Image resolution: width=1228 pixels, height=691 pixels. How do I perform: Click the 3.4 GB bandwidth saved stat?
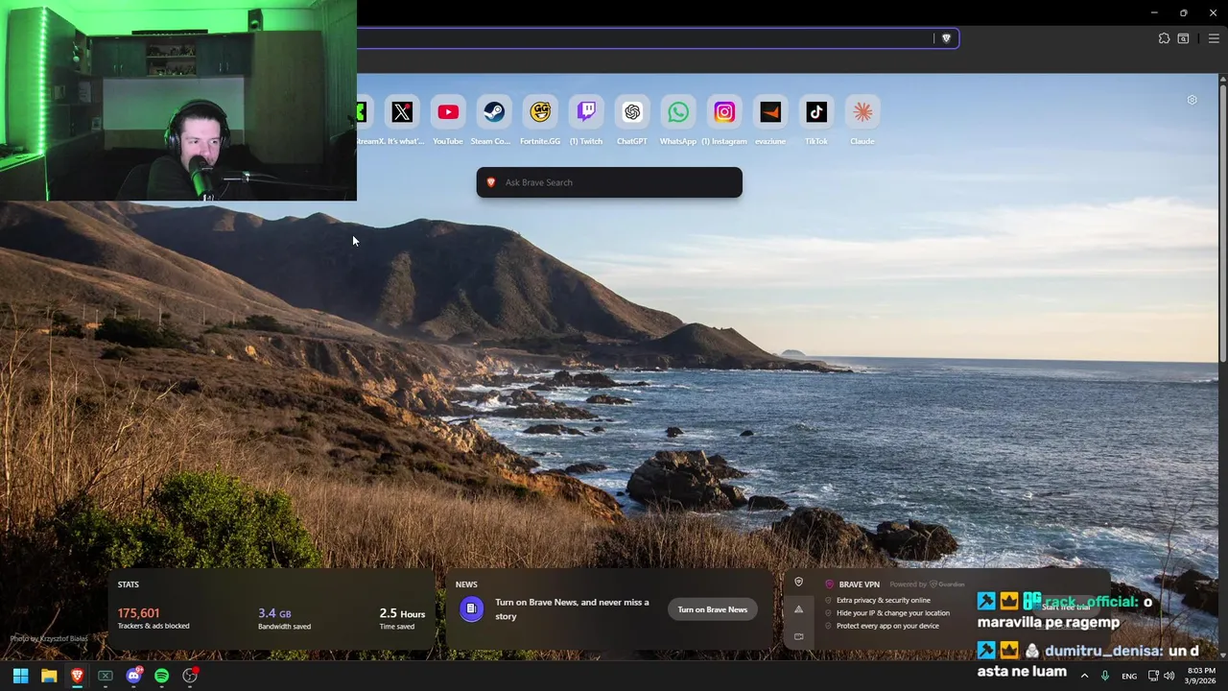point(284,618)
